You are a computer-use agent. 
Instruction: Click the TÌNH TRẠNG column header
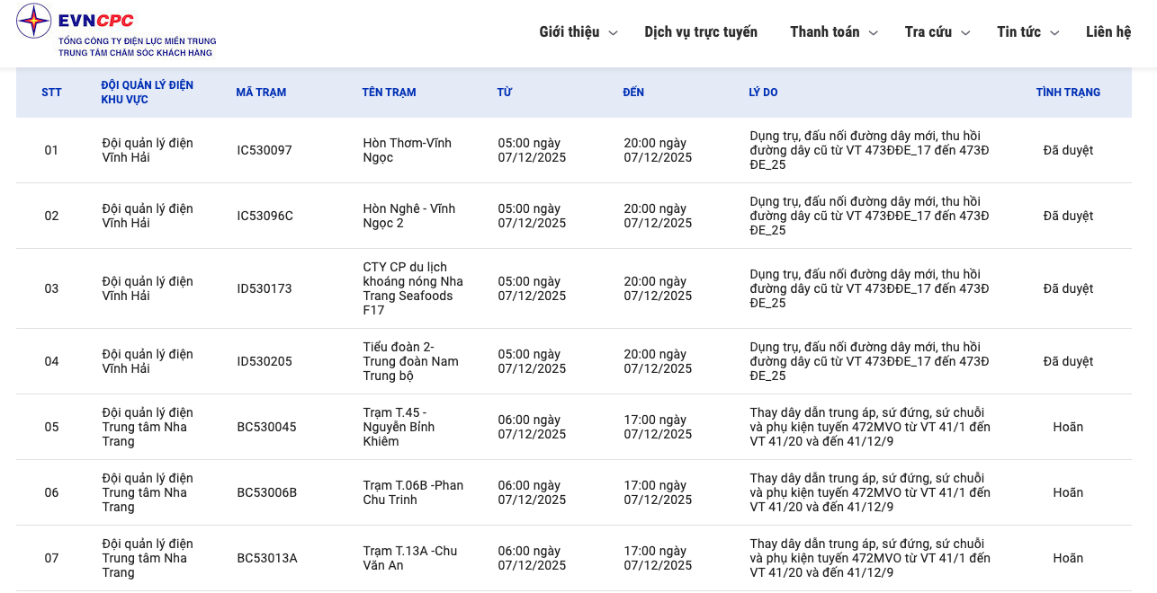1068,93
